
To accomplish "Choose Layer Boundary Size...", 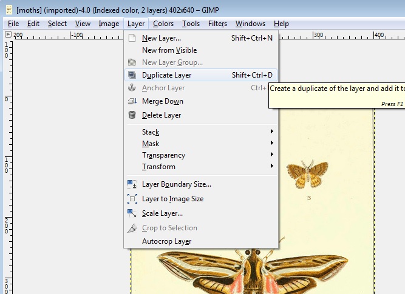I will 201,184.
